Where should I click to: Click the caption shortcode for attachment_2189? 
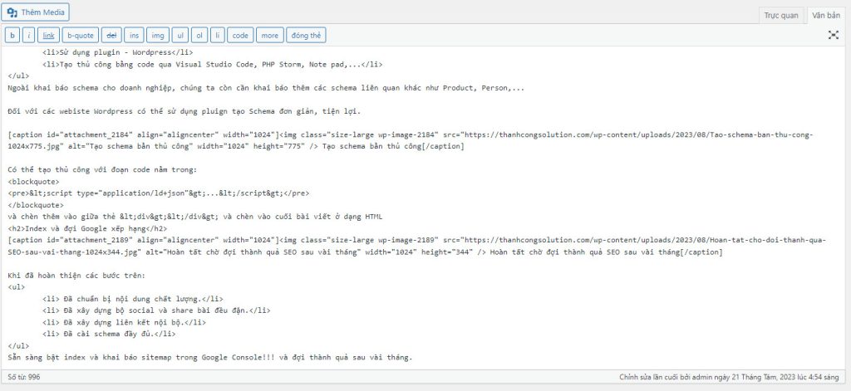[417, 246]
